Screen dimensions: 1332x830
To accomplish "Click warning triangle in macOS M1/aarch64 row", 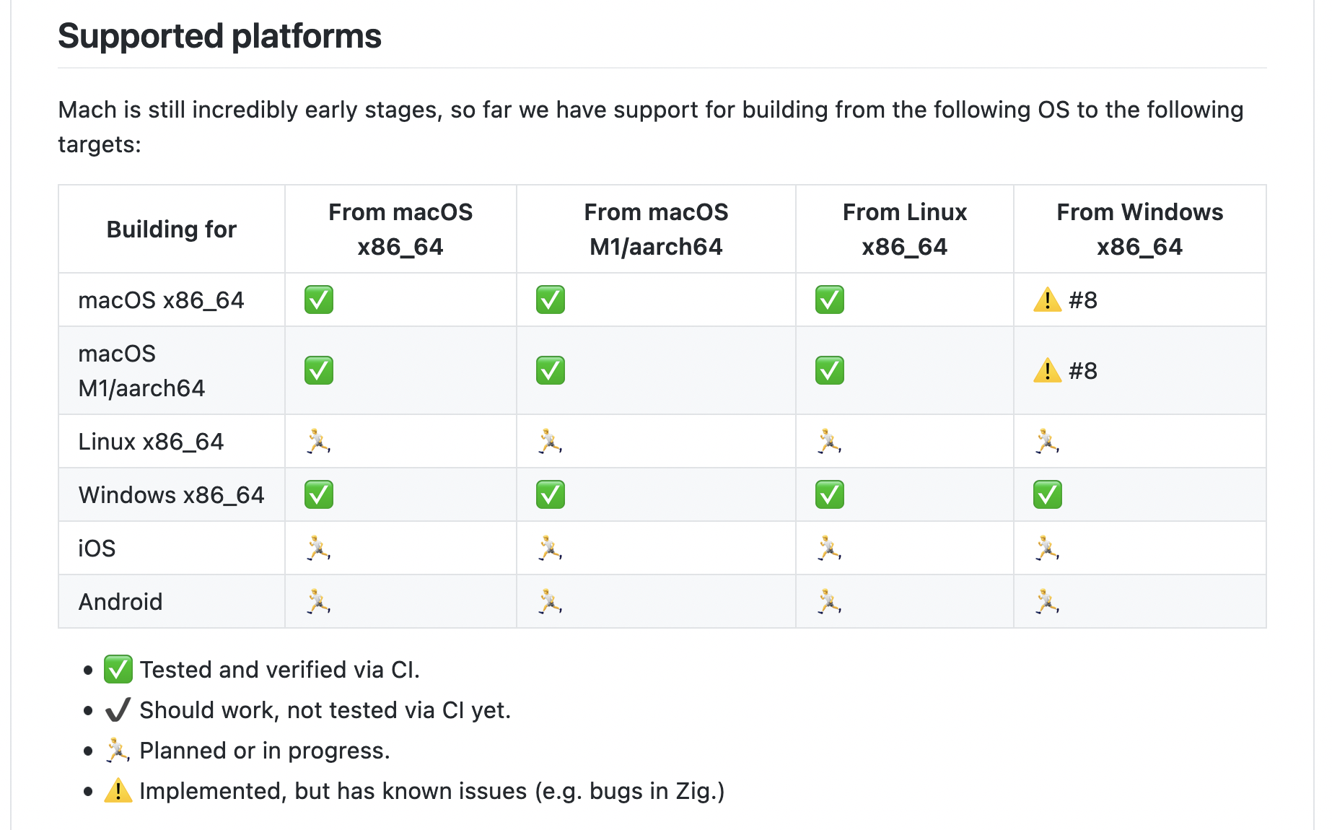I will pos(1047,370).
